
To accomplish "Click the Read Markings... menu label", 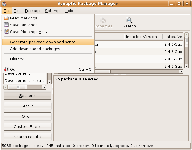I will (x=25, y=18).
